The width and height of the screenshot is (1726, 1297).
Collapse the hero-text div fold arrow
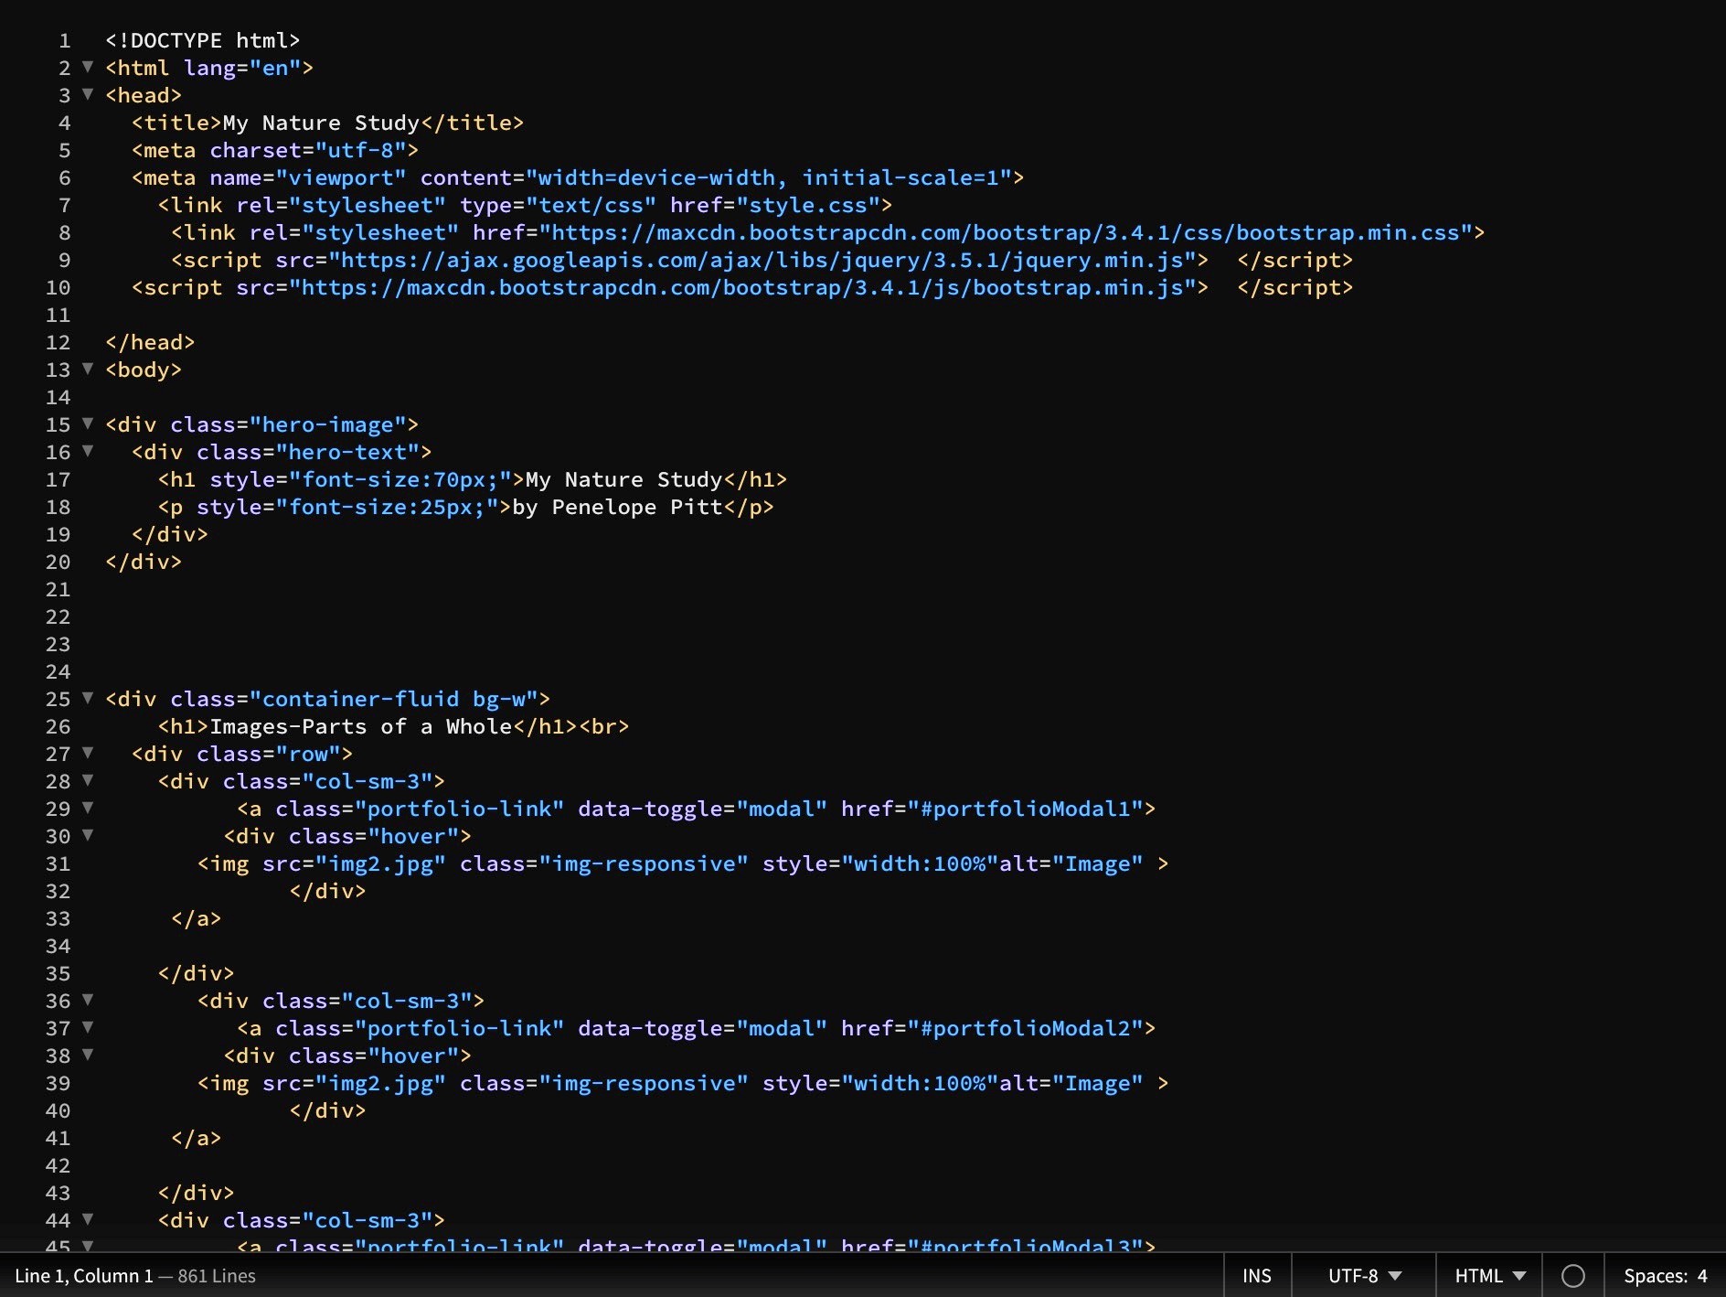[x=87, y=452]
